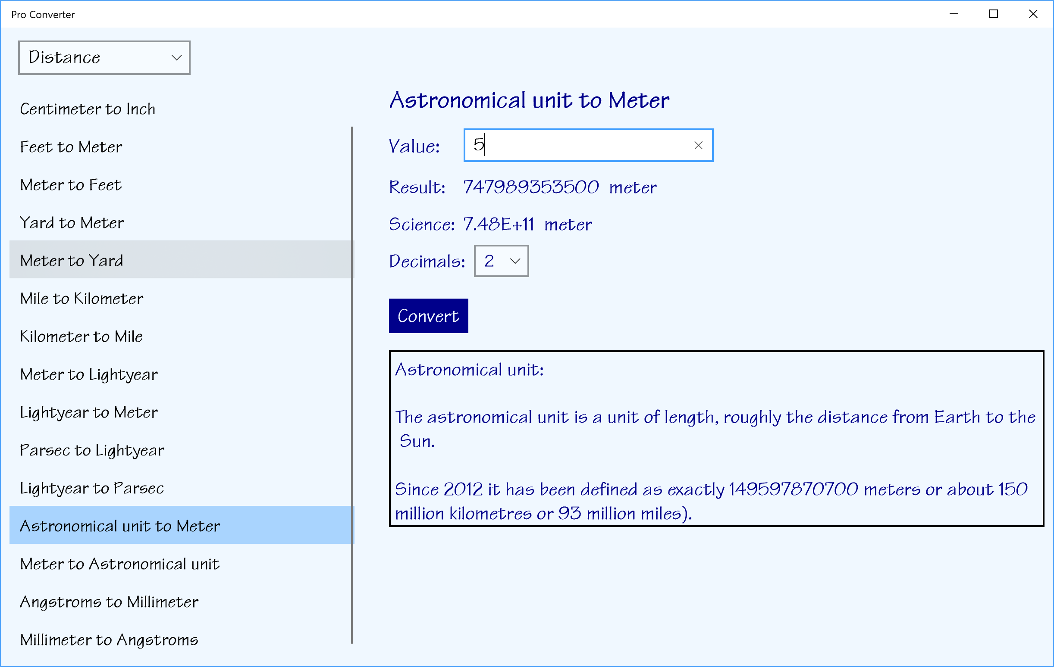Pick Meter to Astronomical unit
The height and width of the screenshot is (667, 1054).
tap(119, 564)
